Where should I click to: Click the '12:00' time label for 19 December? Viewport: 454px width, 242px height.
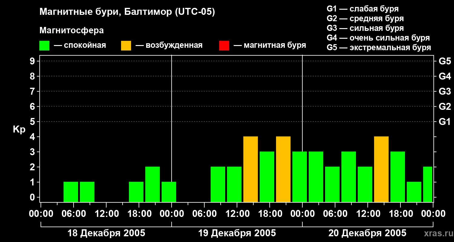point(237,214)
